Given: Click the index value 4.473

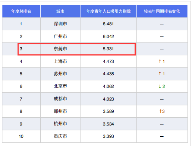Looking at the screenshot, I should 108,61.
